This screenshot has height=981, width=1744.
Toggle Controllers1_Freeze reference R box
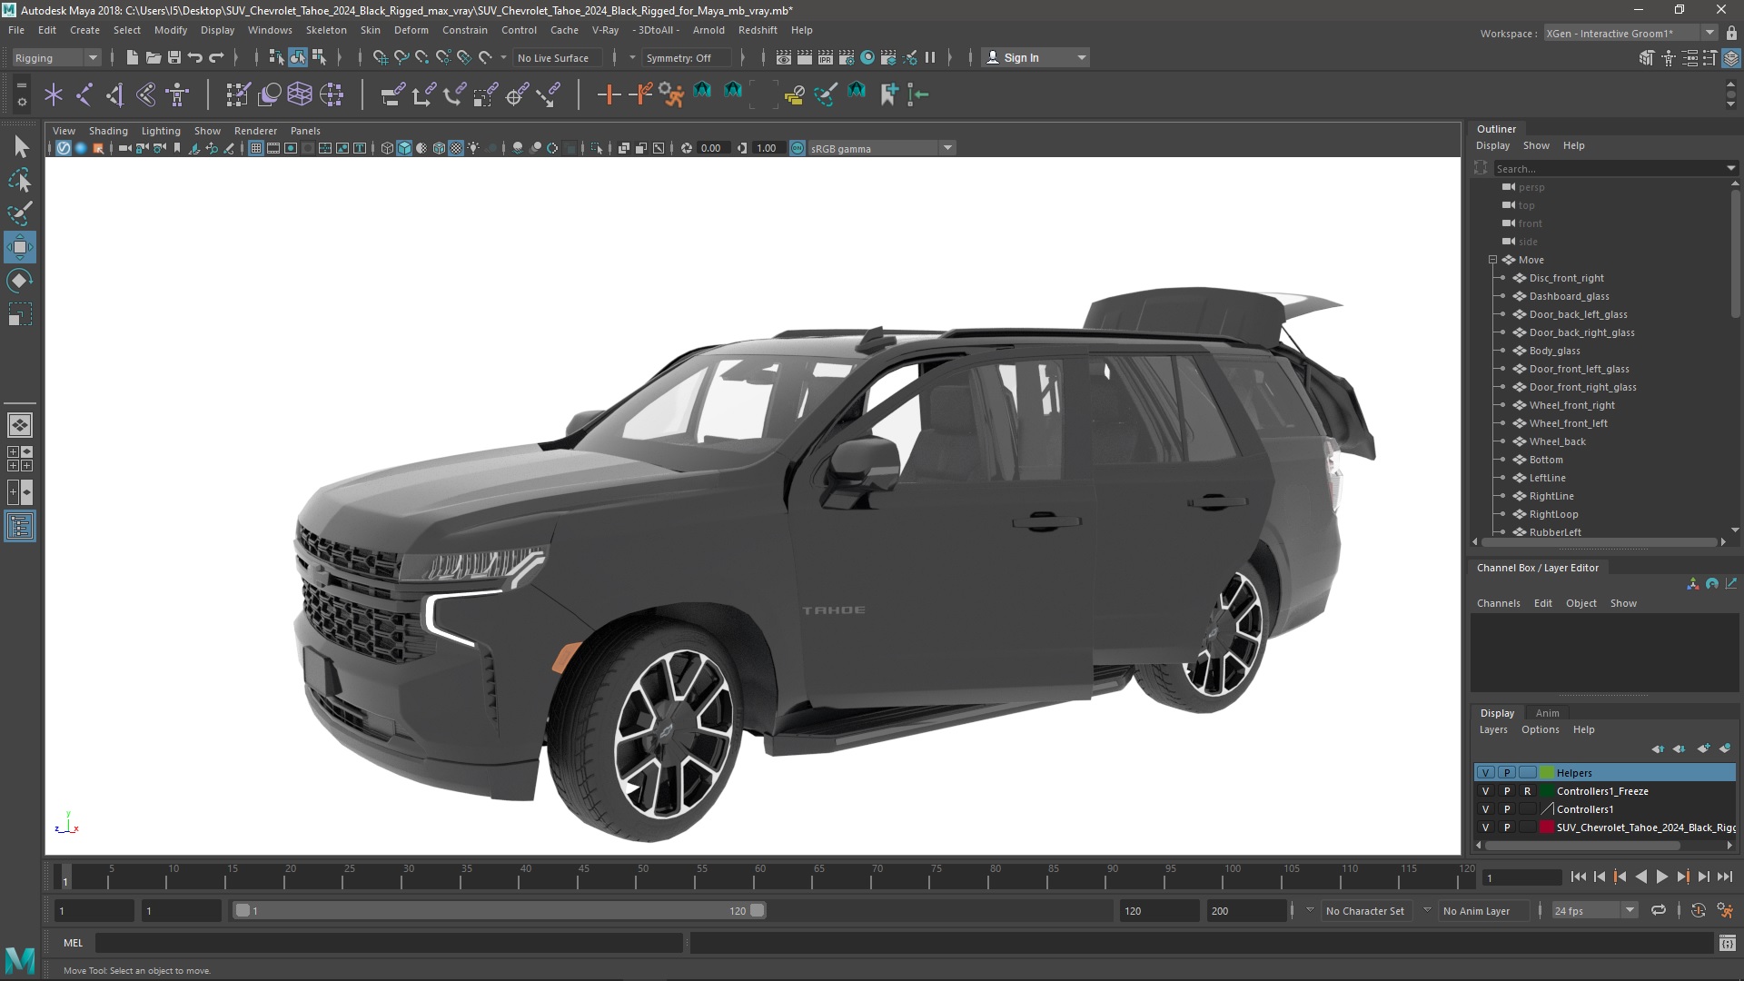click(x=1528, y=791)
